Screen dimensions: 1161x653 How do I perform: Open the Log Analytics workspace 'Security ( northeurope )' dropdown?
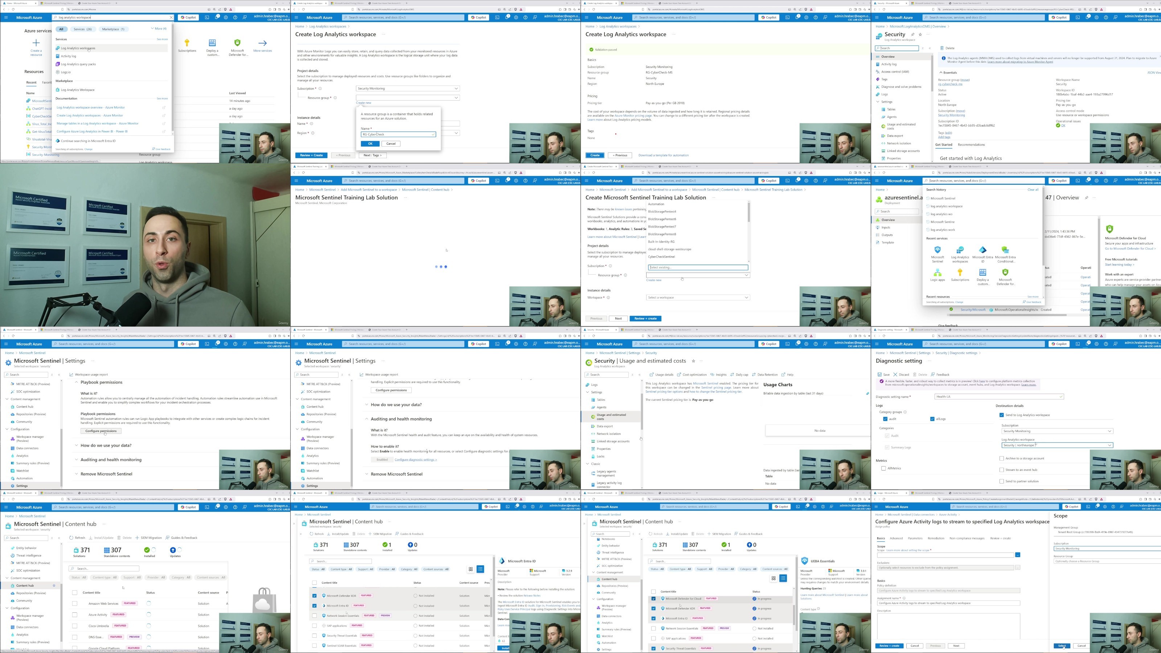[1057, 445]
